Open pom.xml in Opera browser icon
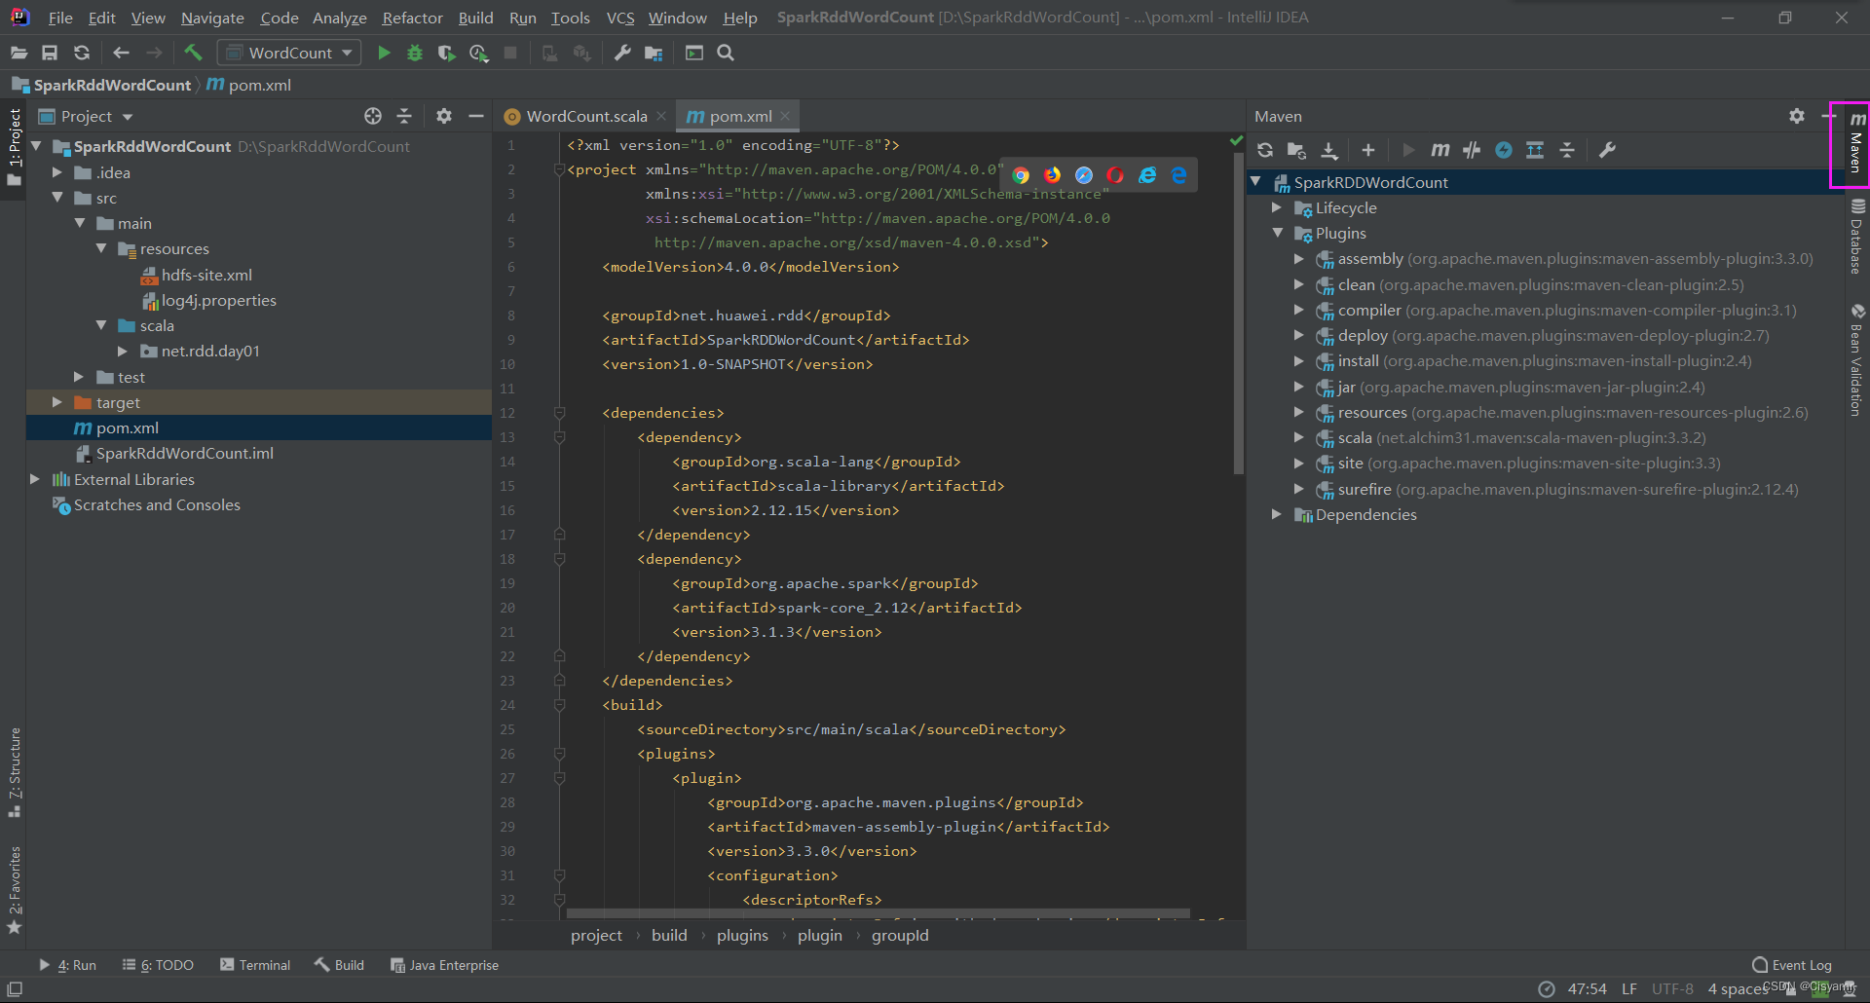1870x1003 pixels. [x=1115, y=175]
